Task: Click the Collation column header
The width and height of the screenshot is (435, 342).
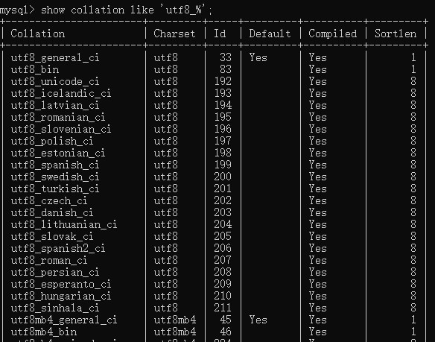Action: click(x=38, y=34)
